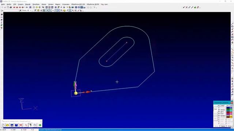This screenshot has width=234, height=131.
Task: Click the green arrow run icon
Action: (40, 125)
